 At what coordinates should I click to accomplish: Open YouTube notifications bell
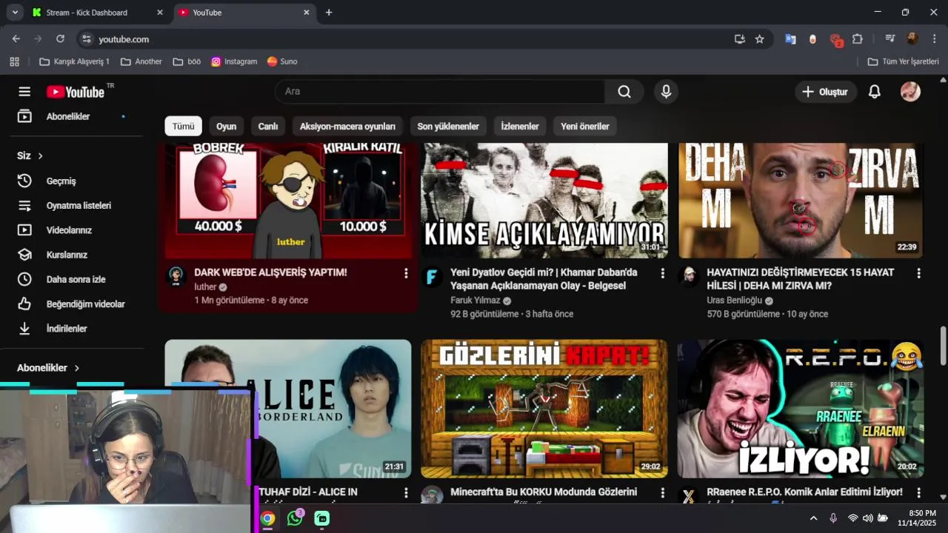(875, 92)
